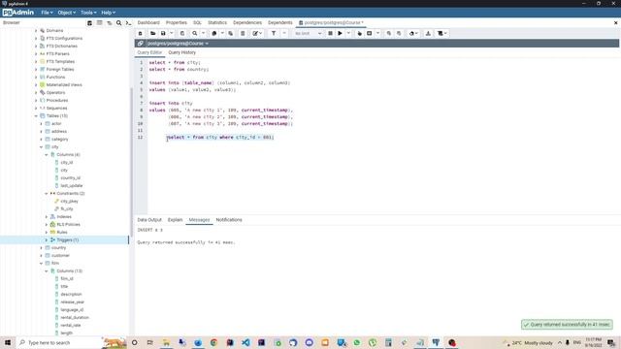Viewport: 621px width, 349px height.
Task: Click the first icon in the query toolbar
Action: [x=140, y=34]
